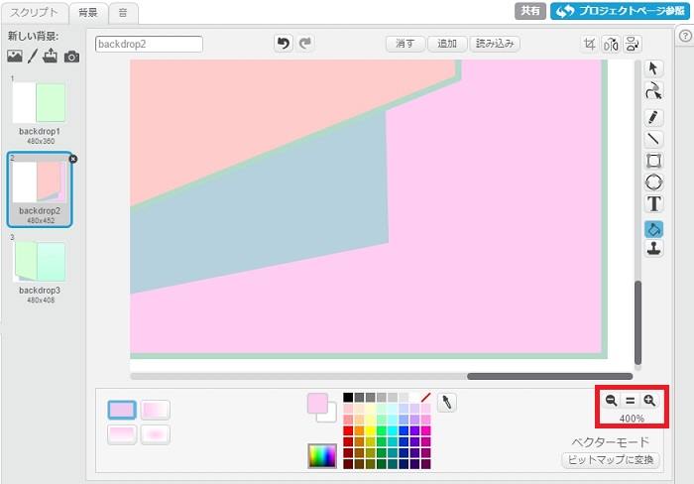This screenshot has height=484, width=694.
Task: Choose backdrop from library icon
Action: pos(14,57)
